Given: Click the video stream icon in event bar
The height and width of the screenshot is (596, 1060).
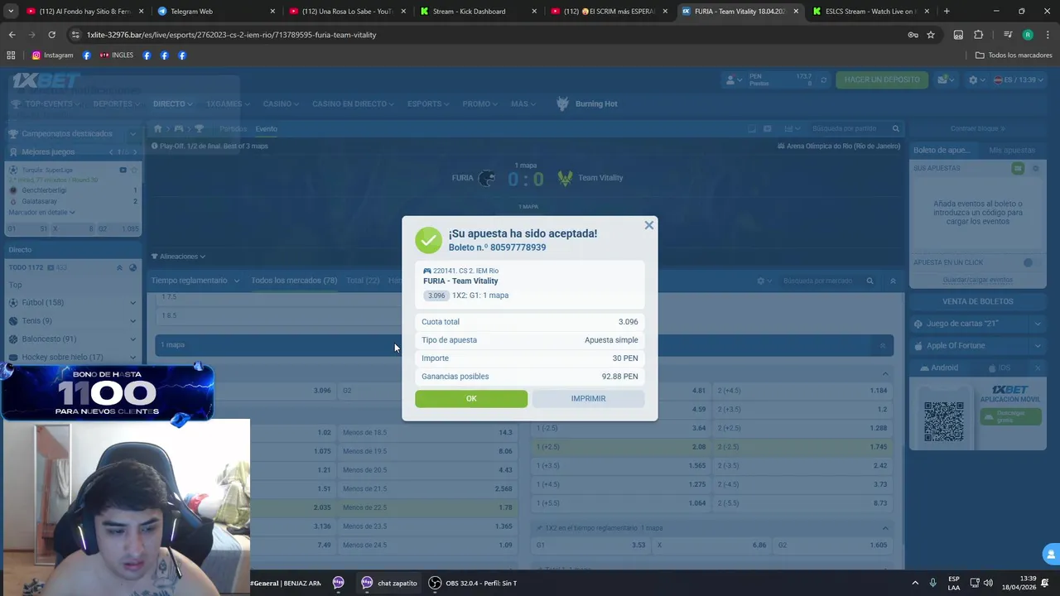Looking at the screenshot, I should pos(768,129).
